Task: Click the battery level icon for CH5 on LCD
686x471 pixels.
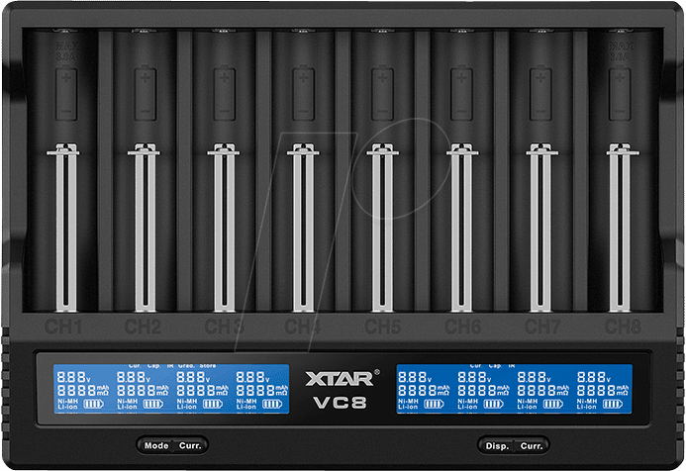Action: [434, 403]
